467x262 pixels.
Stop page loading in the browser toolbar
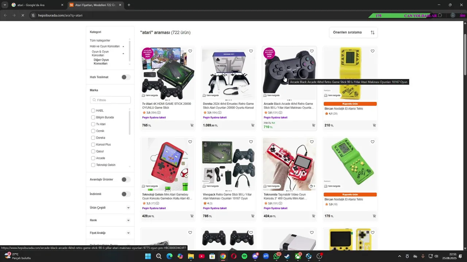[22, 15]
